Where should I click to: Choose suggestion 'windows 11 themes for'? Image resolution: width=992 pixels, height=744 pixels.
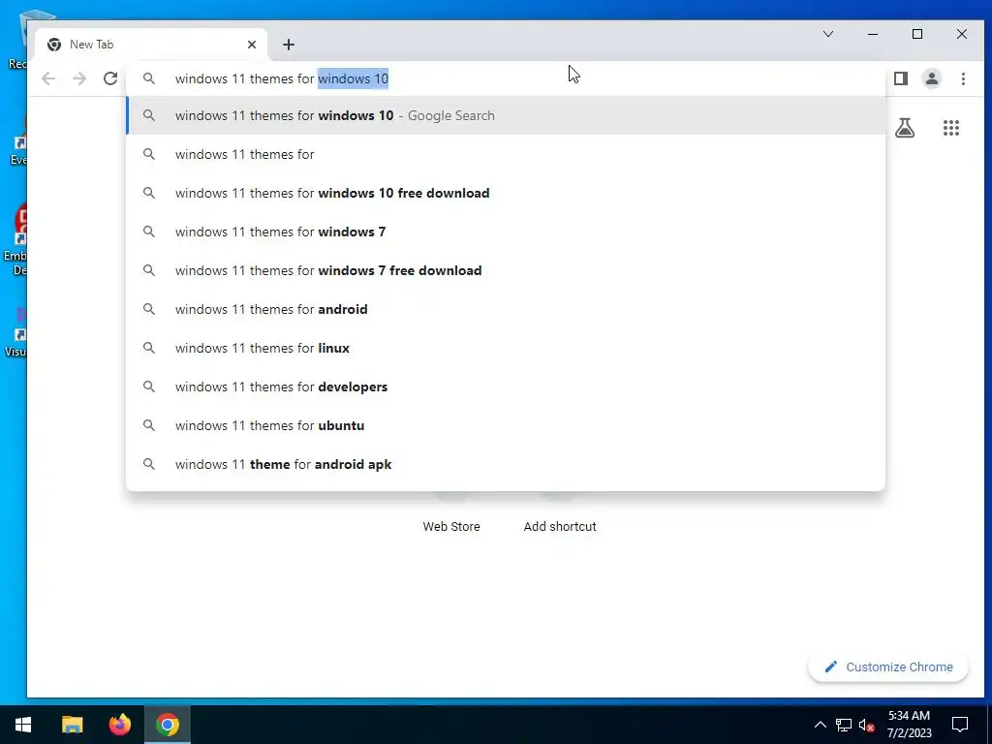click(506, 154)
